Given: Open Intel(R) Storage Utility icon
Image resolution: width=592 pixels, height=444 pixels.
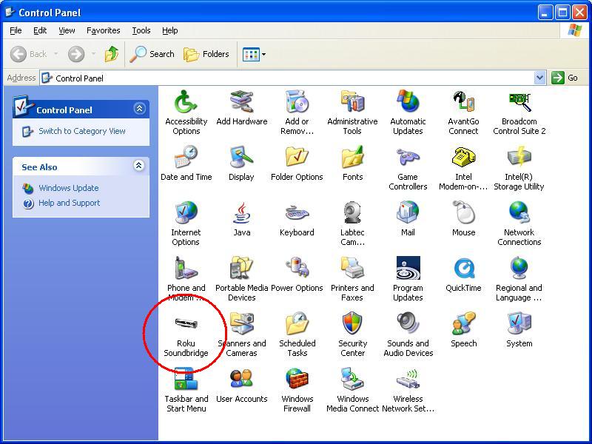Looking at the screenshot, I should tap(519, 157).
